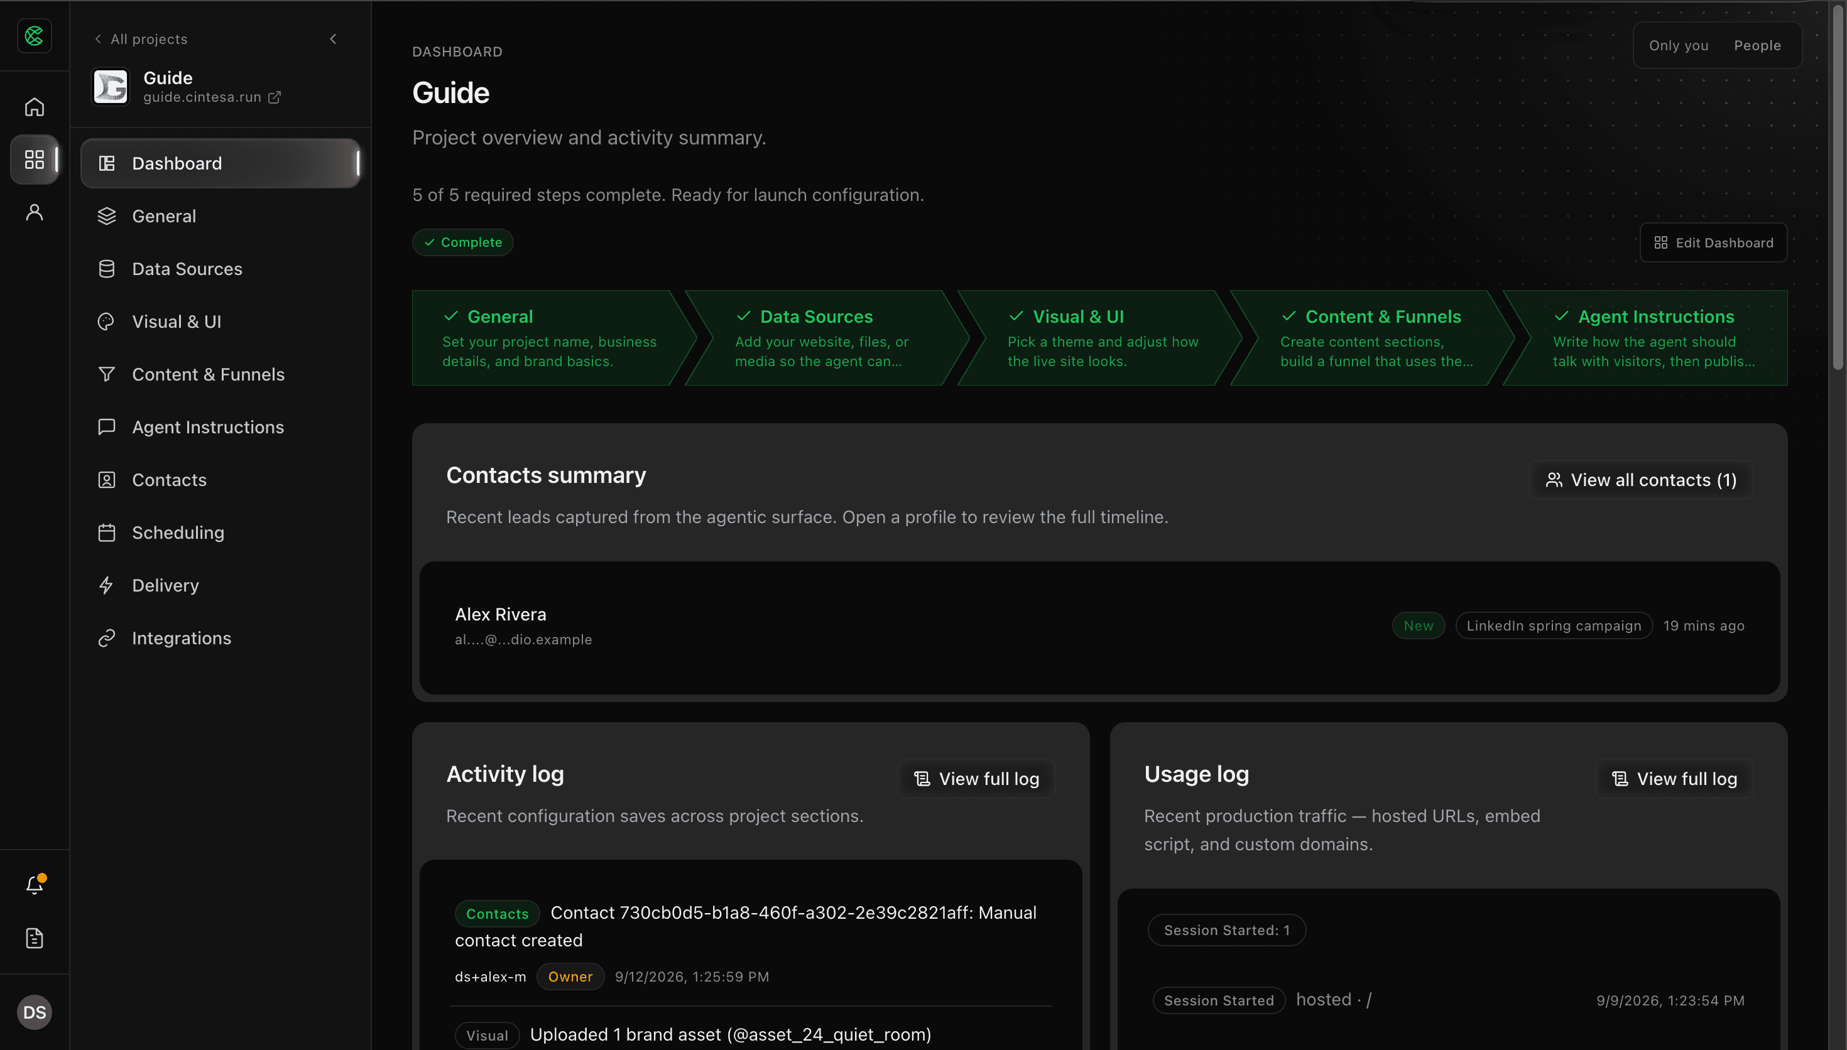The image size is (1847, 1050).
Task: Open external link icon next to guide.cintesa.run
Action: point(275,97)
